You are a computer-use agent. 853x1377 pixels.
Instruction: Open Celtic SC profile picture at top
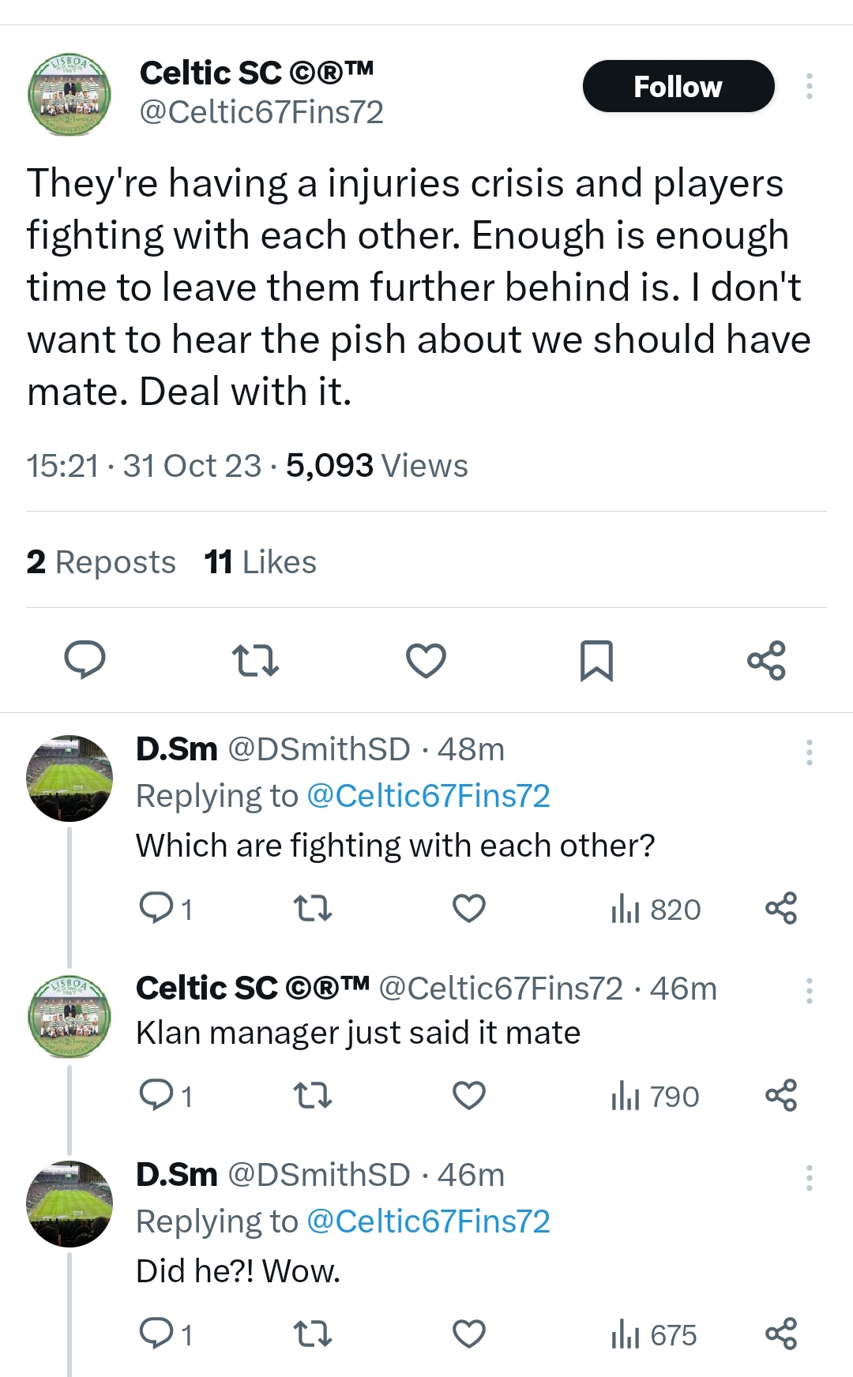70,95
